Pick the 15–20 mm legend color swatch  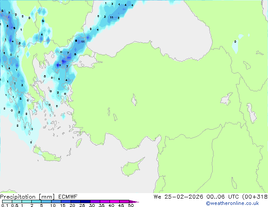coord(66,202)
